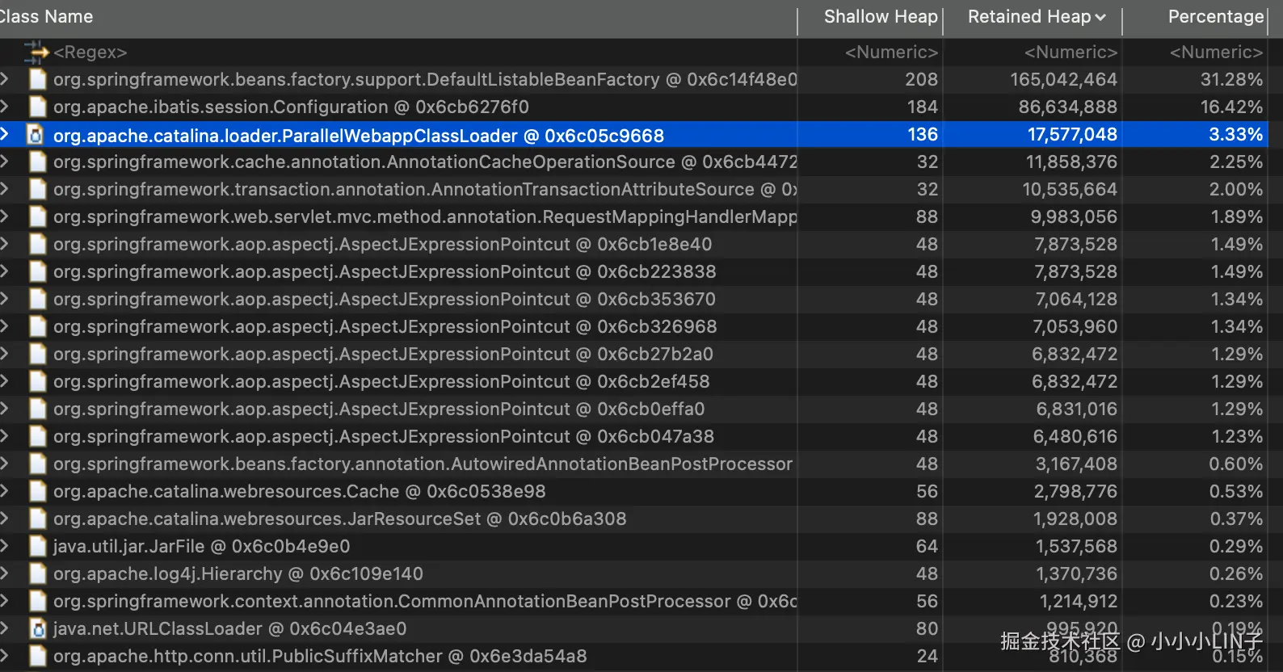
Task: Click the CommonAnnotationBeanPostProcessor object icon
Action: 37,601
